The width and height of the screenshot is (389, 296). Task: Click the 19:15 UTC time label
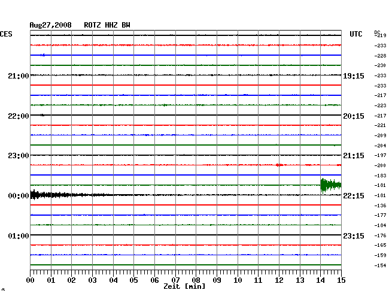coord(354,76)
